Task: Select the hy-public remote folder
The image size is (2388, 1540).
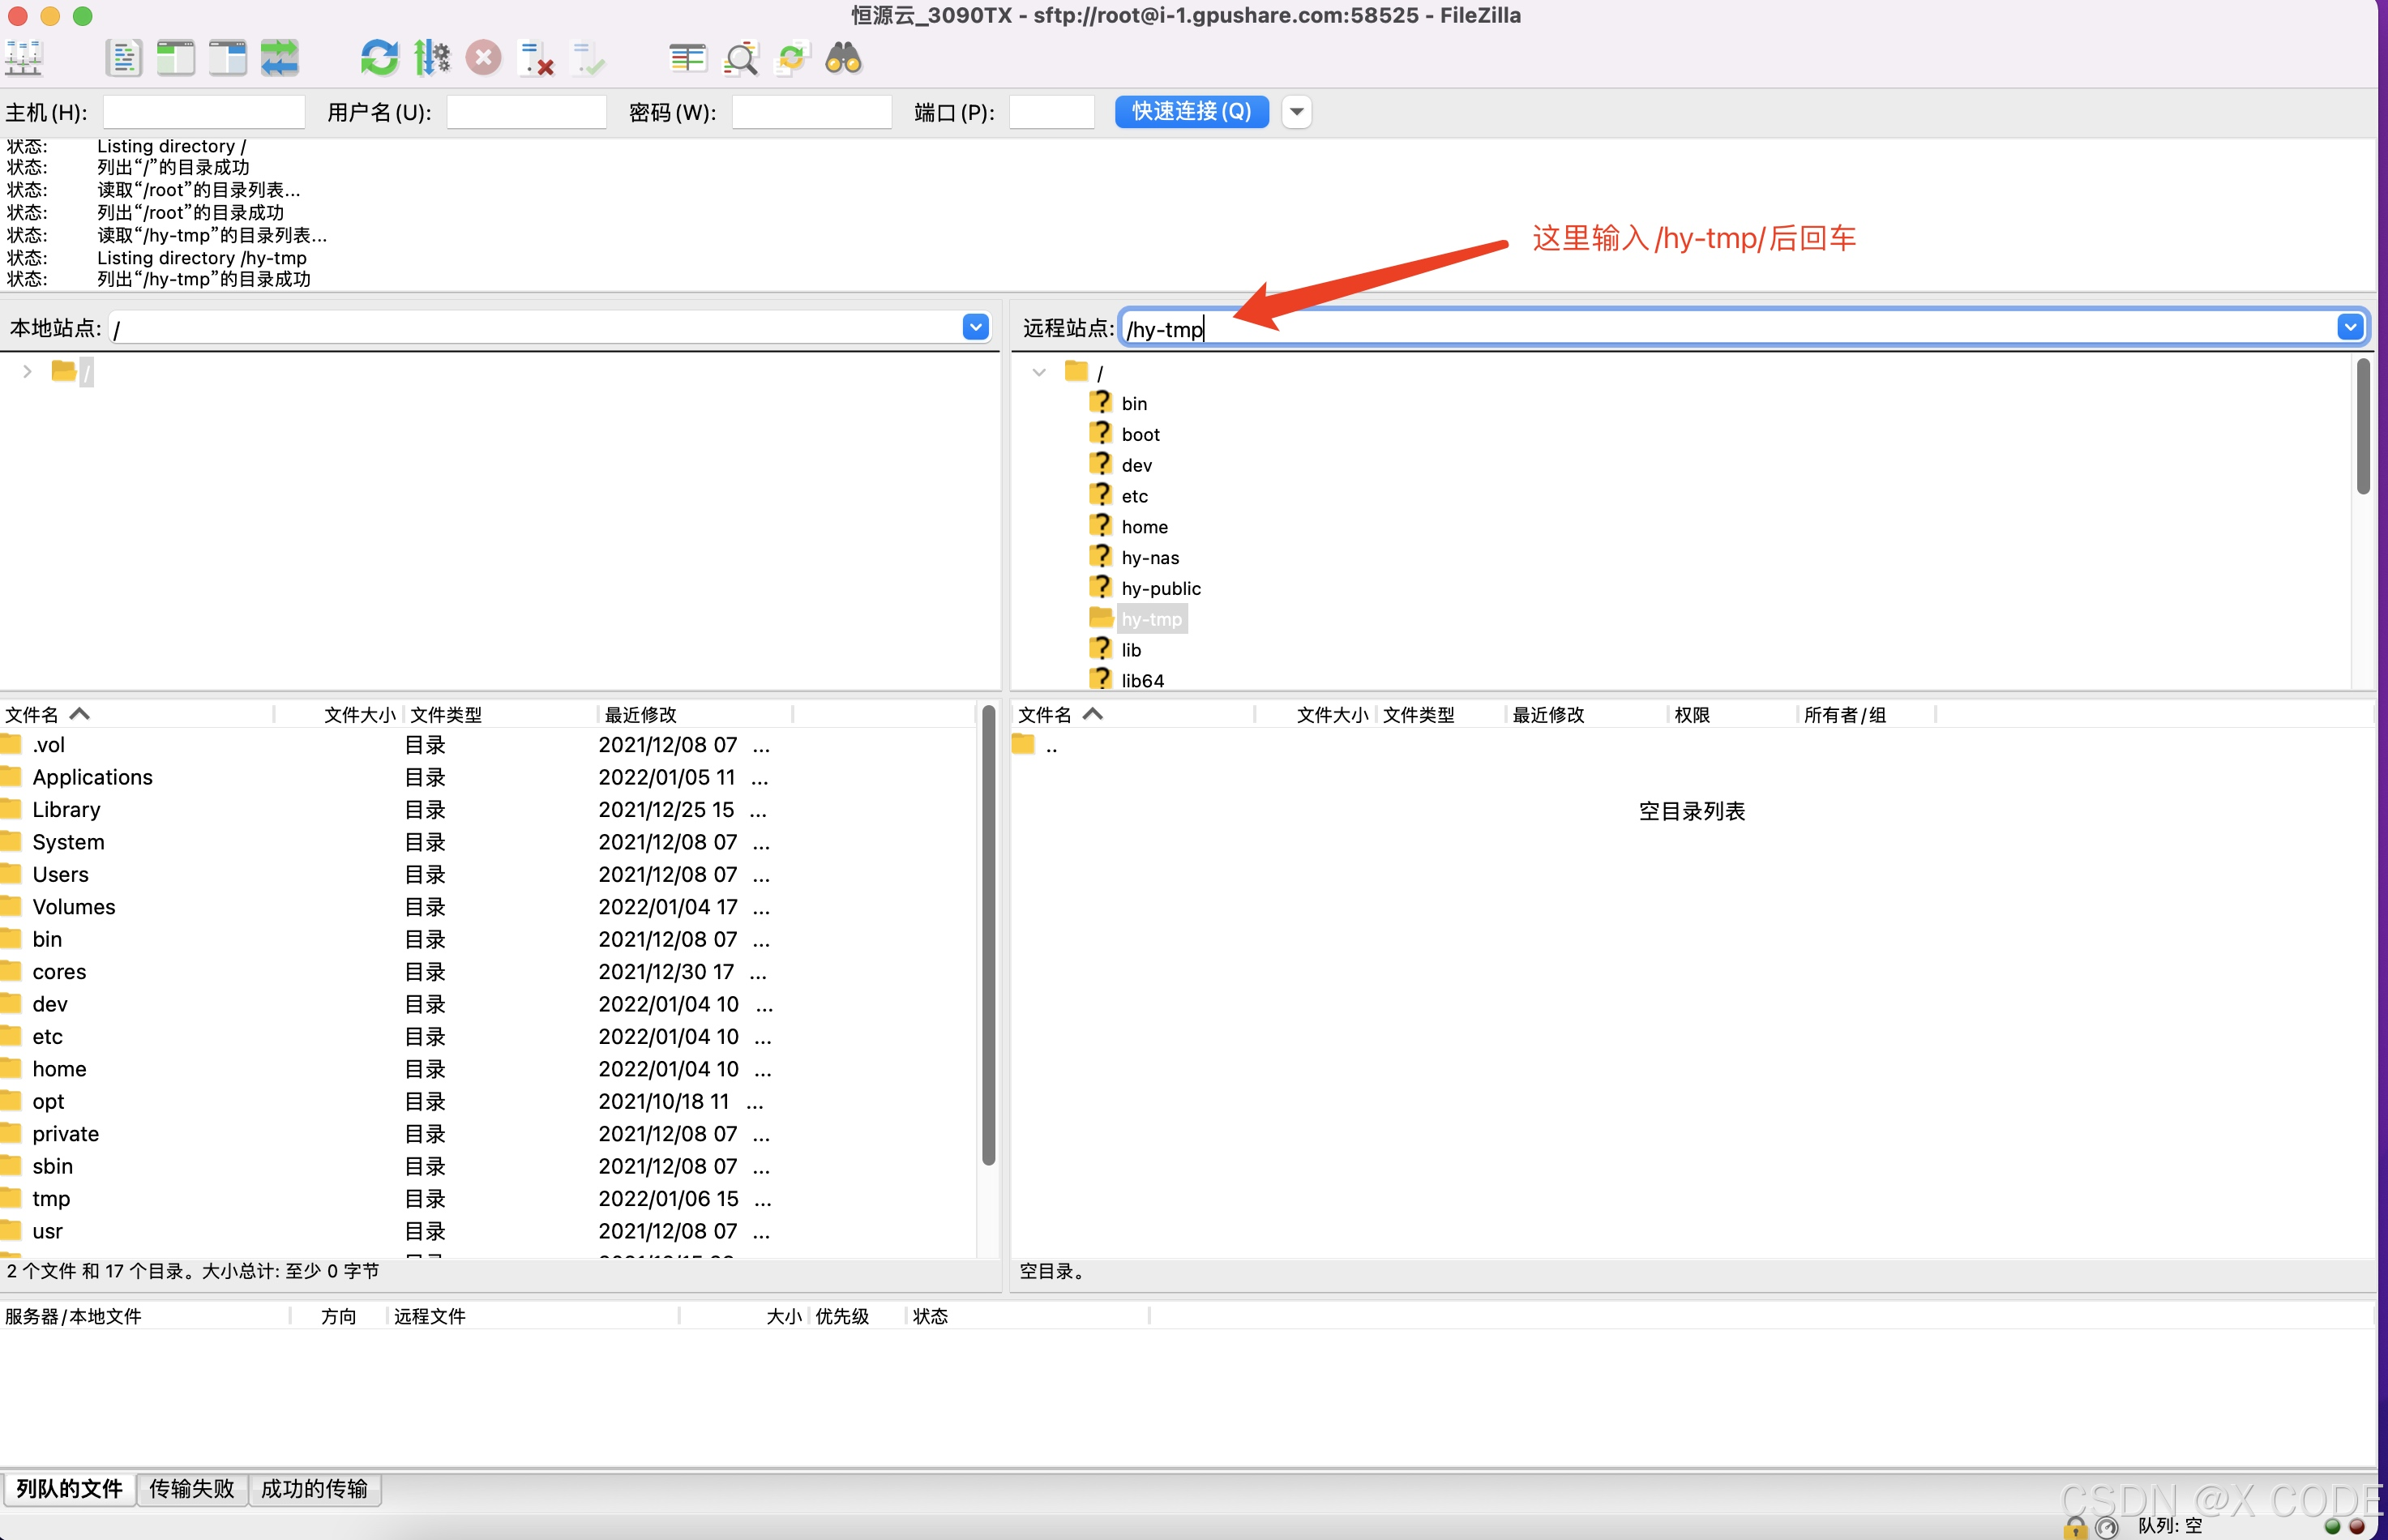Action: pyautogui.click(x=1160, y=588)
